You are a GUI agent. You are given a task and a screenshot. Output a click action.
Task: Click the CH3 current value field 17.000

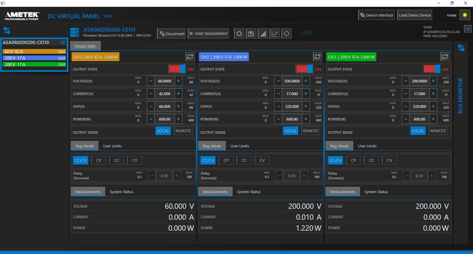click(x=419, y=94)
